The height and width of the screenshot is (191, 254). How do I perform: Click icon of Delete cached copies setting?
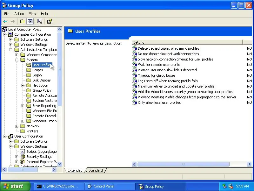point(135,48)
